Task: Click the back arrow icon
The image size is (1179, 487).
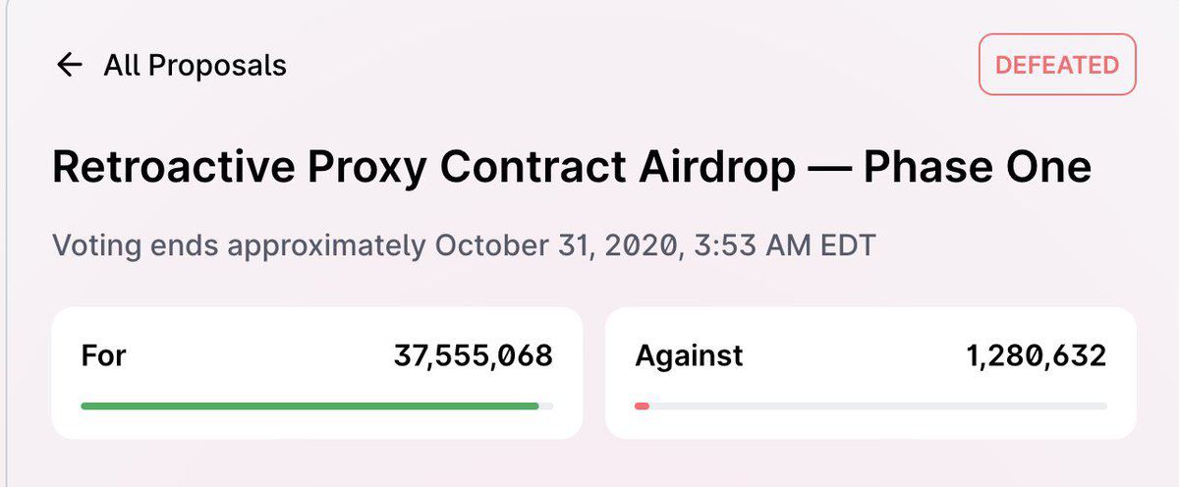Action: (x=69, y=66)
